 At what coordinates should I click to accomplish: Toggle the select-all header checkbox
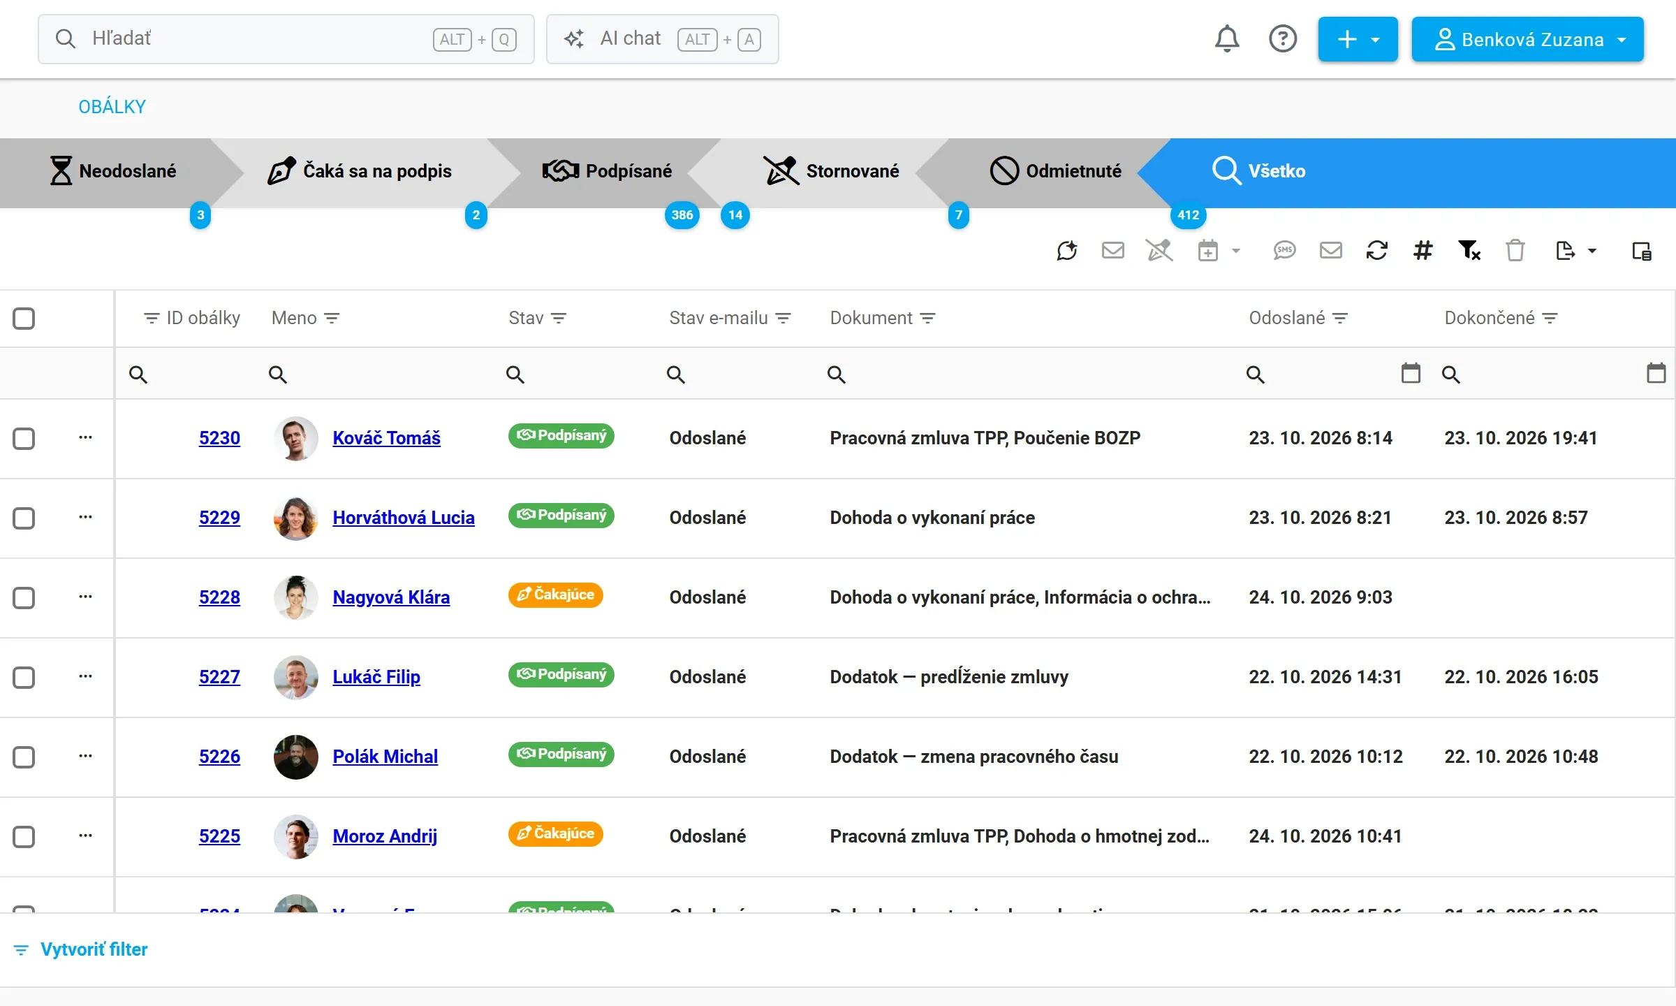(24, 319)
